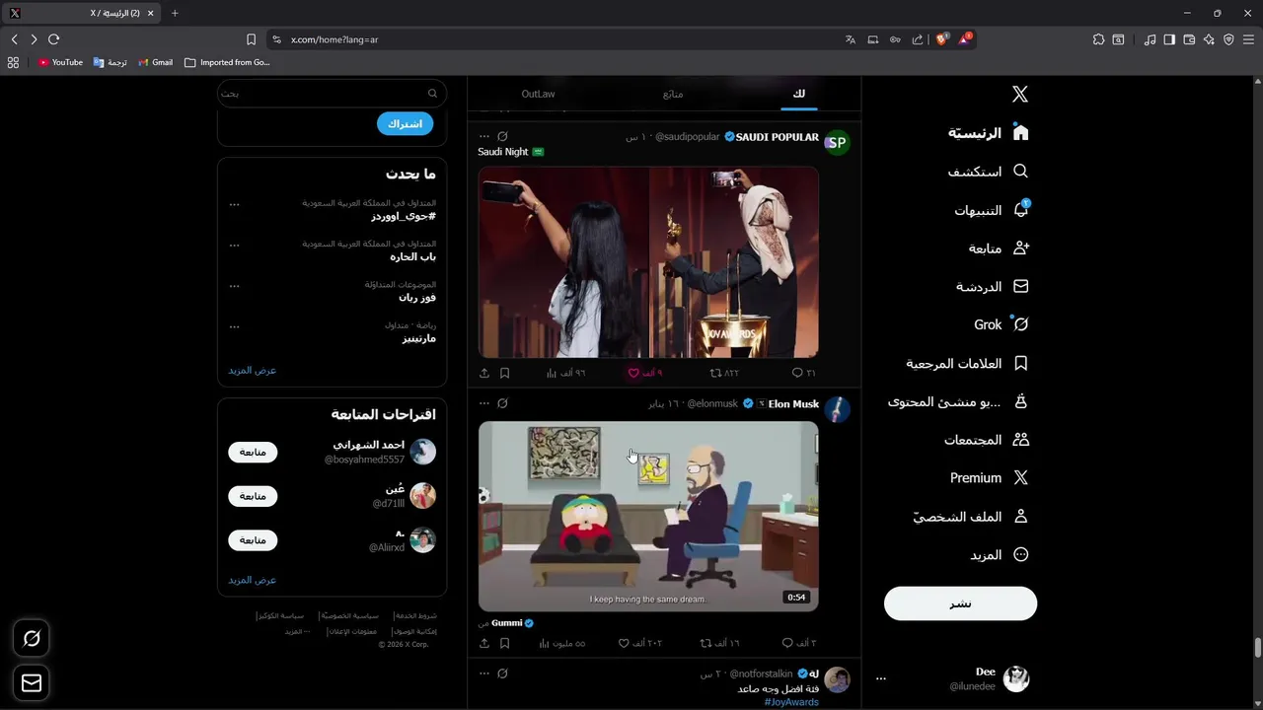Open Gmail bookmark in bookmarks bar

click(155, 62)
